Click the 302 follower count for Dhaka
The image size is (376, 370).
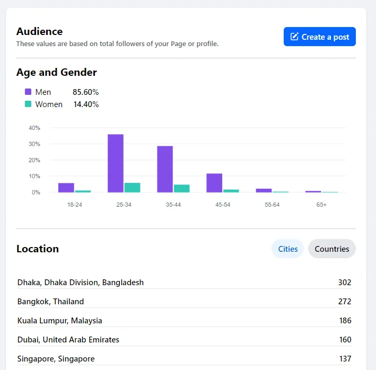345,283
